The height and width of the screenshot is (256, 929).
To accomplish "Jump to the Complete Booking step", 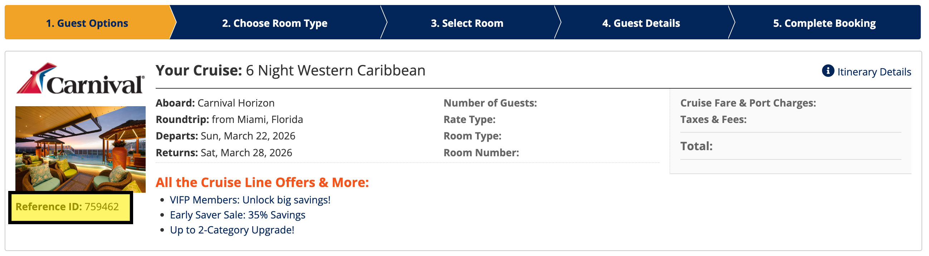I will click(824, 23).
